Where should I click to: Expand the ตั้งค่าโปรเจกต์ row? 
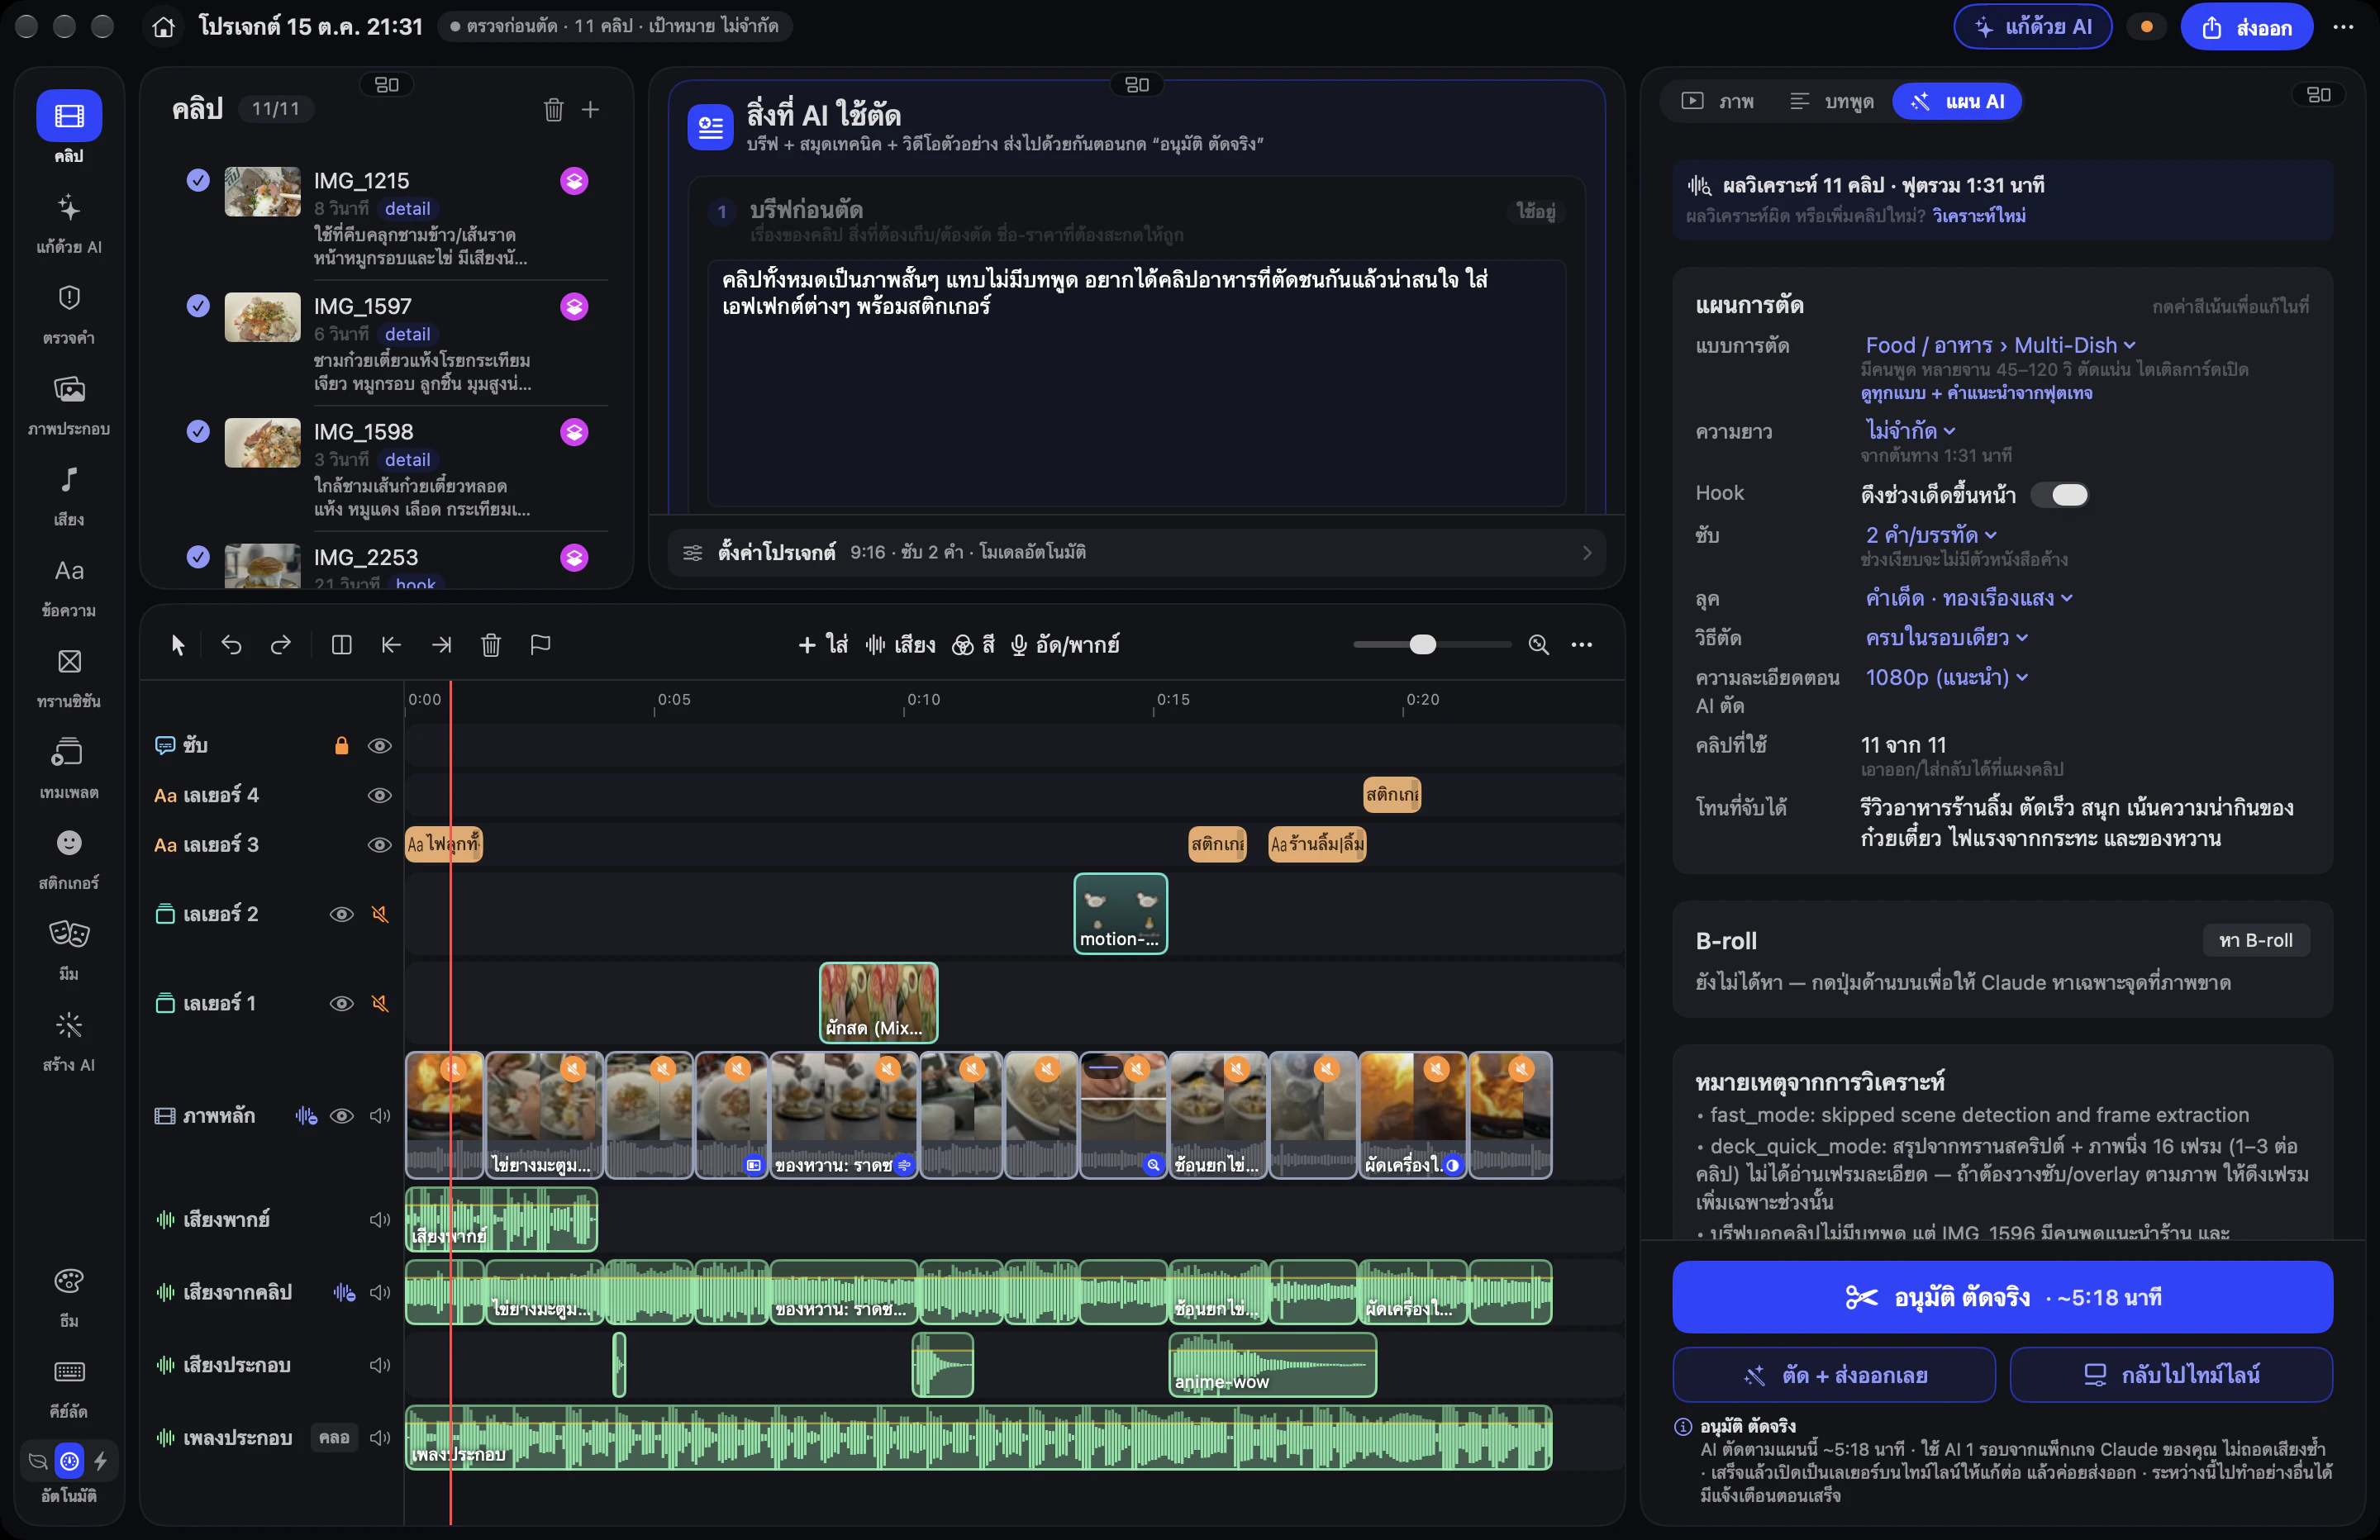(x=1136, y=553)
